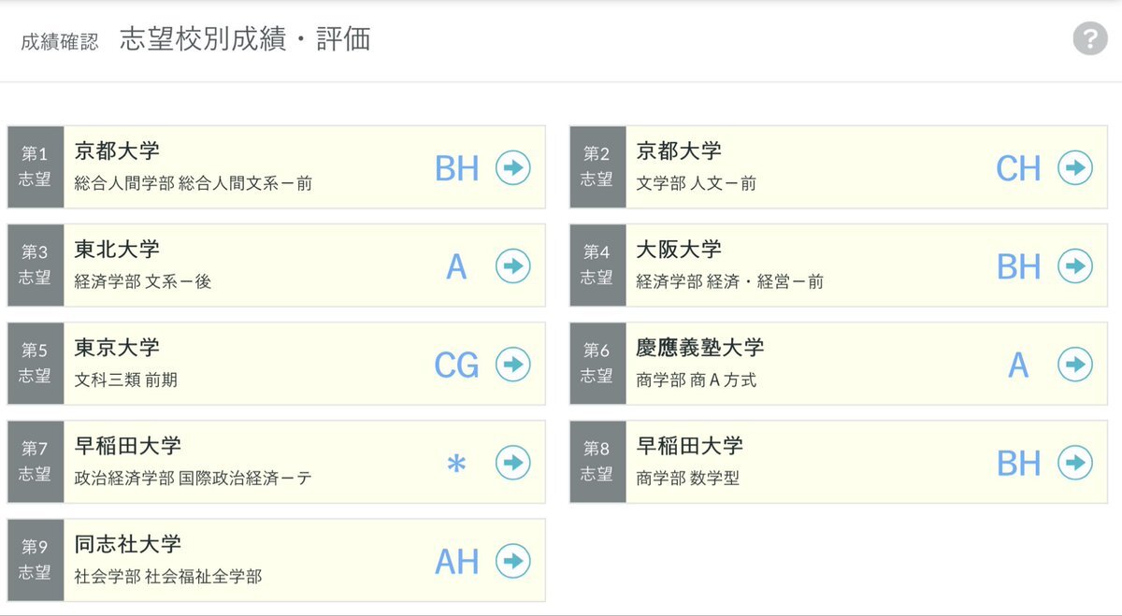The width and height of the screenshot is (1122, 616).
Task: Click arrow icon for 同志社大学 社会学部
Action: [x=512, y=561]
